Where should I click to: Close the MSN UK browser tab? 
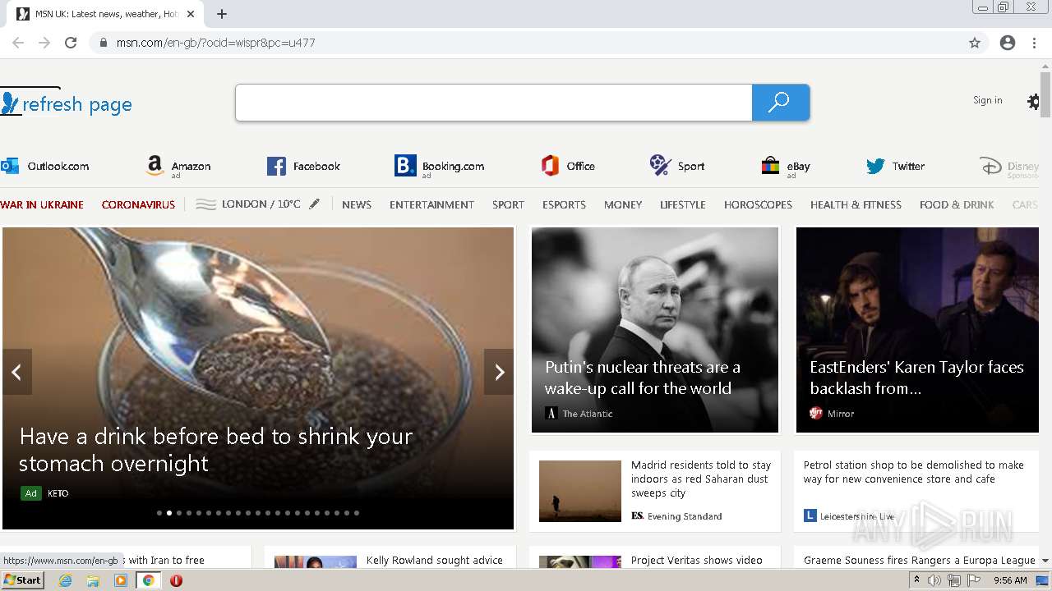click(x=191, y=14)
